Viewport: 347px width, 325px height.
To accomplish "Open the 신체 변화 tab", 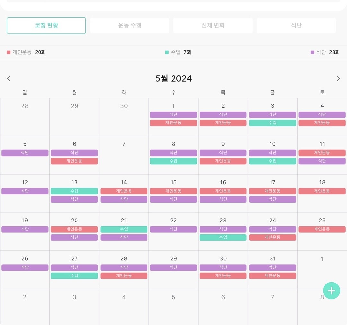I will pyautogui.click(x=213, y=25).
